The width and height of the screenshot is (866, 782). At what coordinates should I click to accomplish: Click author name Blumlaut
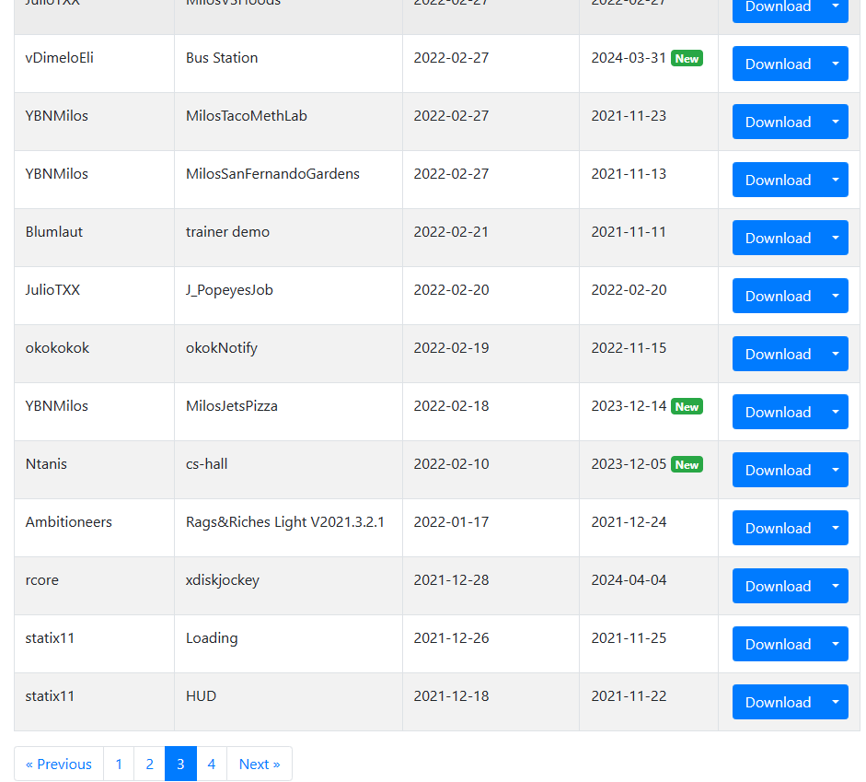tap(54, 231)
